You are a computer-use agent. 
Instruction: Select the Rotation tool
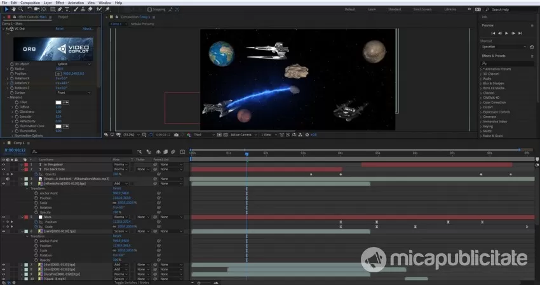(x=30, y=9)
